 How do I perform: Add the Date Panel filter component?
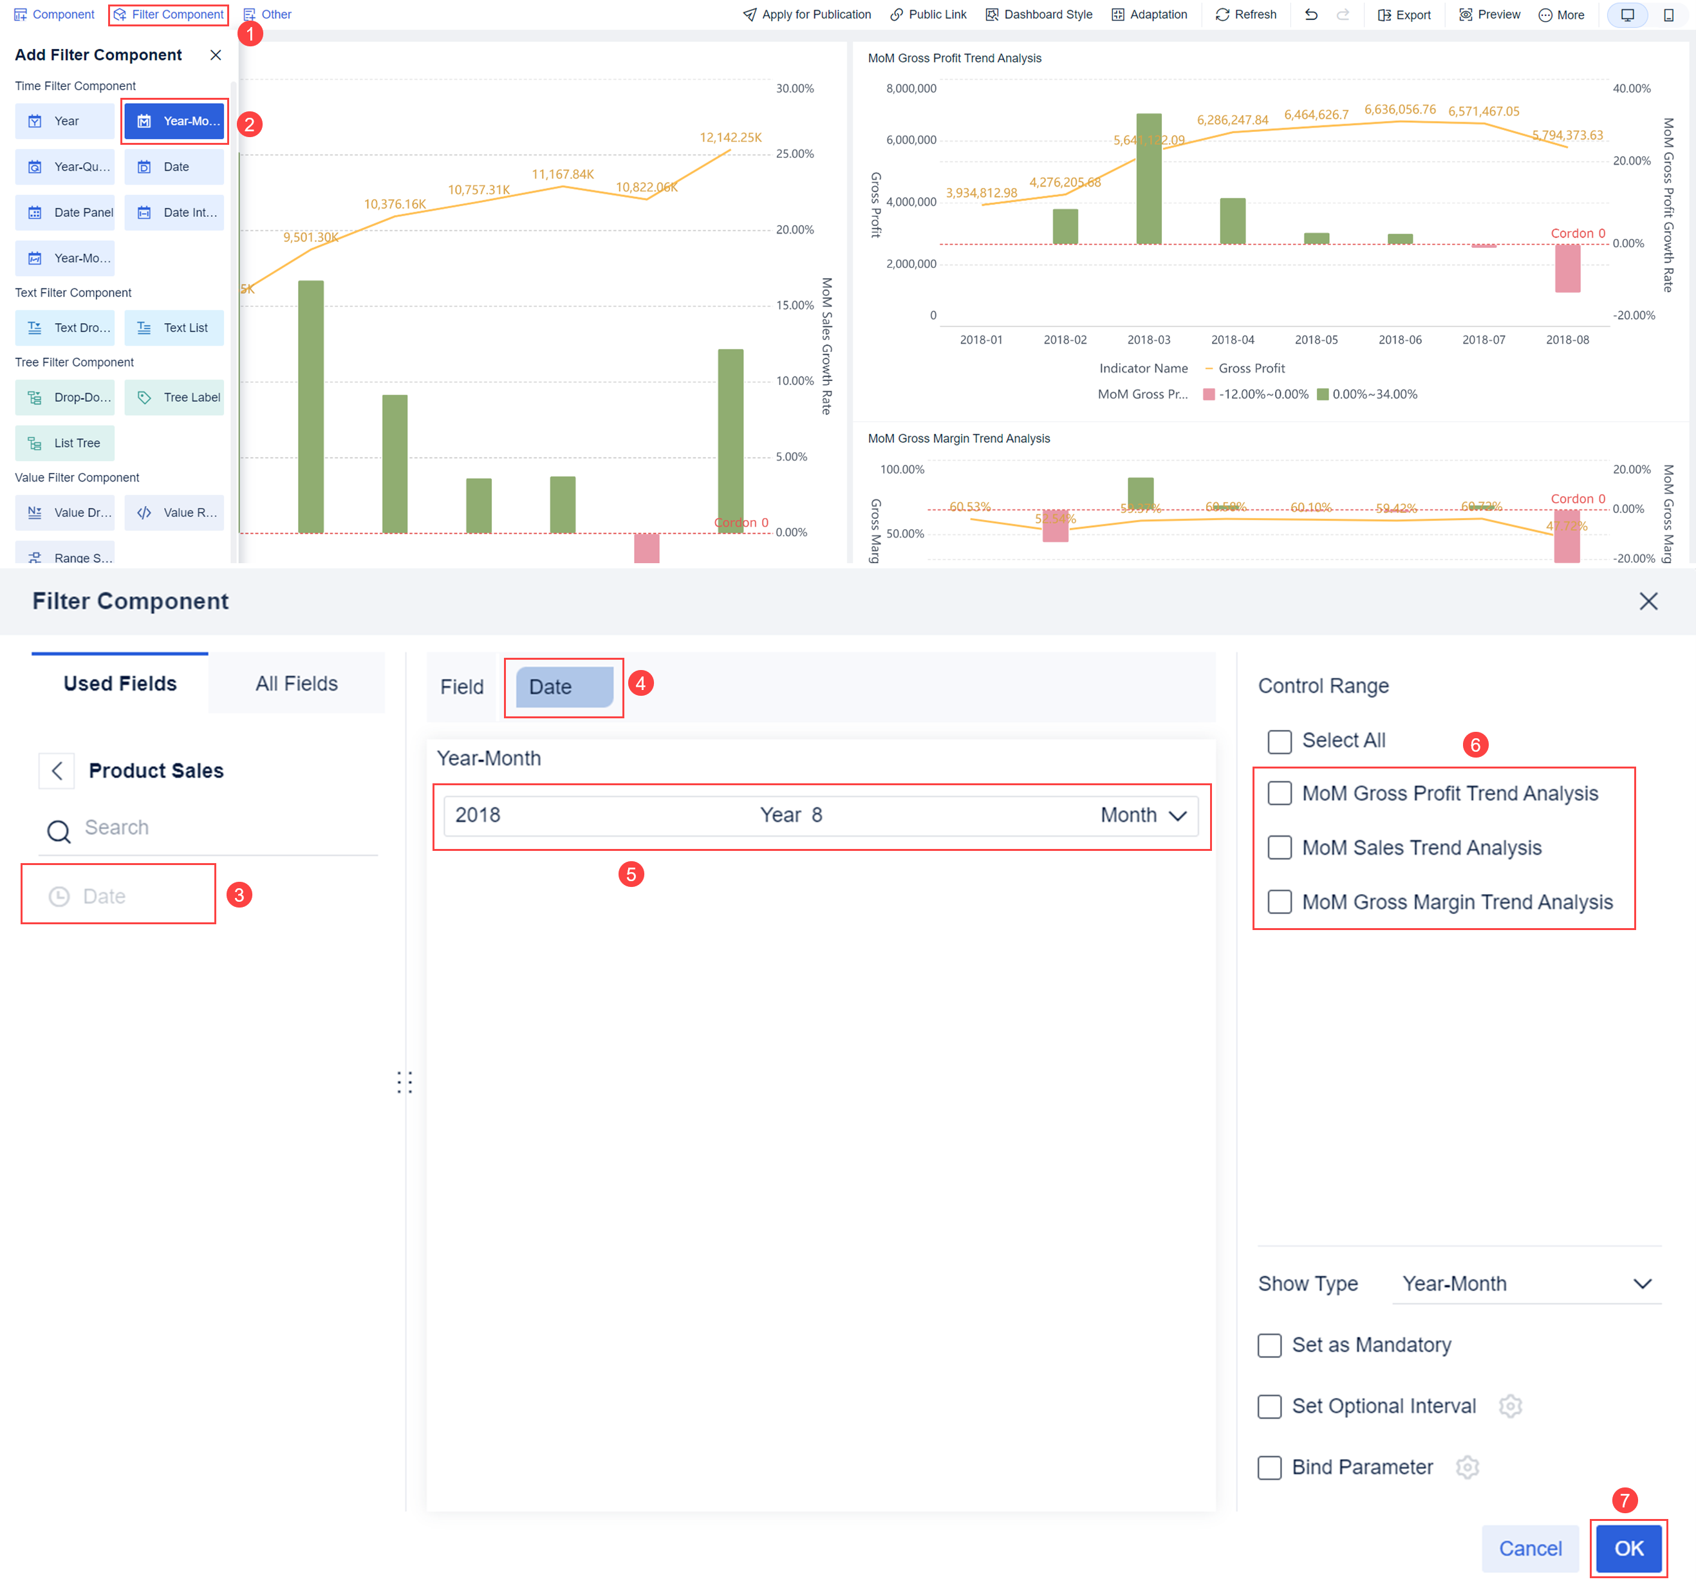pos(64,212)
